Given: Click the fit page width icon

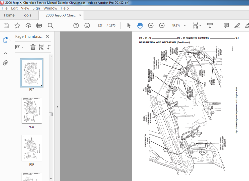Looking at the screenshot, I should [x=196, y=25].
